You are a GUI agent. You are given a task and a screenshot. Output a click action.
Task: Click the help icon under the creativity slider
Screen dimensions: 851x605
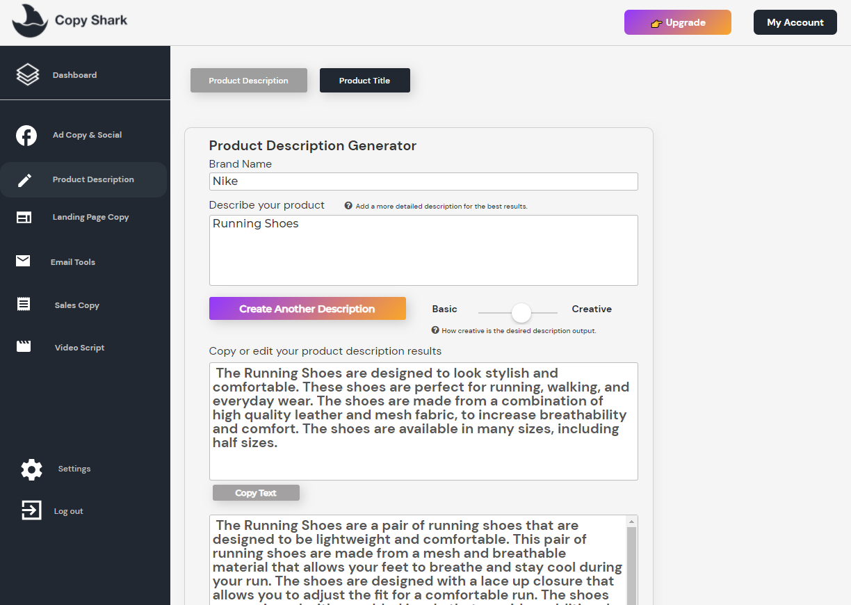435,330
